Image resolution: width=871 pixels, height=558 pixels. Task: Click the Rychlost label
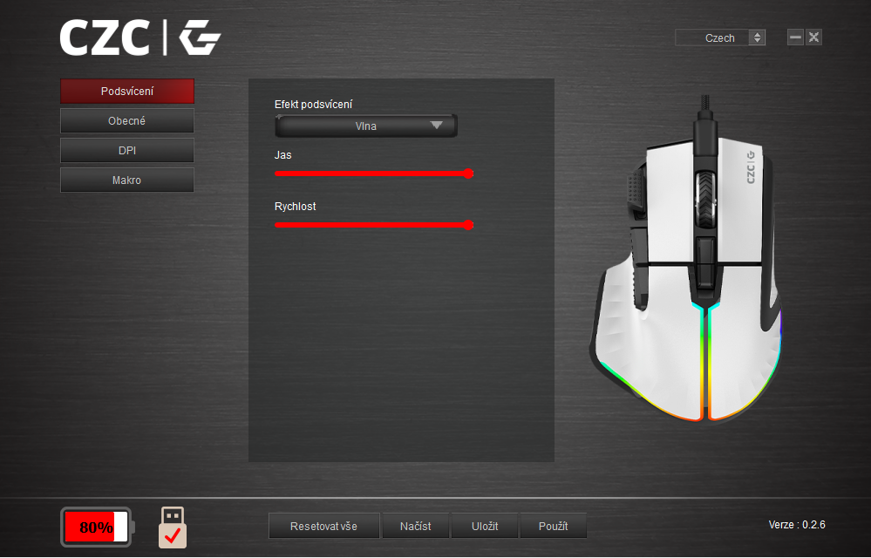click(295, 207)
